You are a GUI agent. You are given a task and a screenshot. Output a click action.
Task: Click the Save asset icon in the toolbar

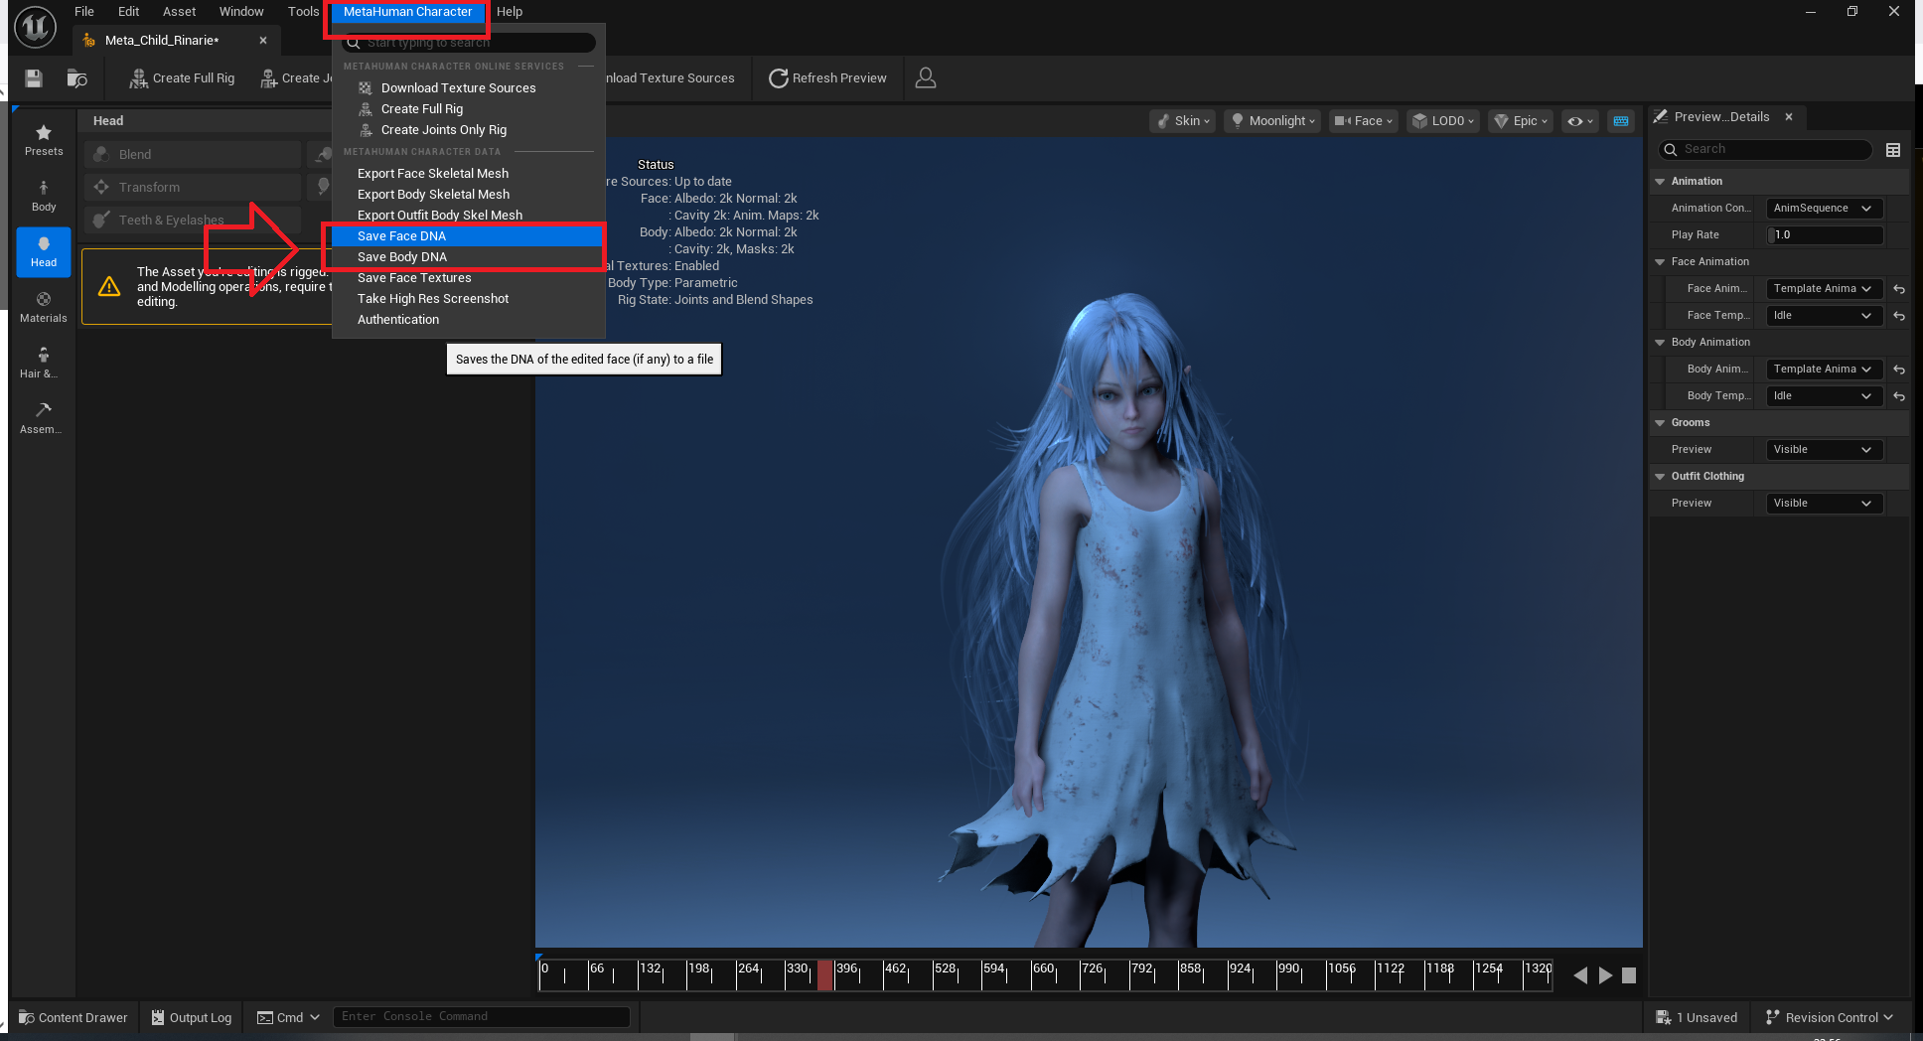33,77
